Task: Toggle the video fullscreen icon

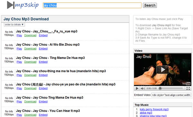Action: tap(188, 88)
